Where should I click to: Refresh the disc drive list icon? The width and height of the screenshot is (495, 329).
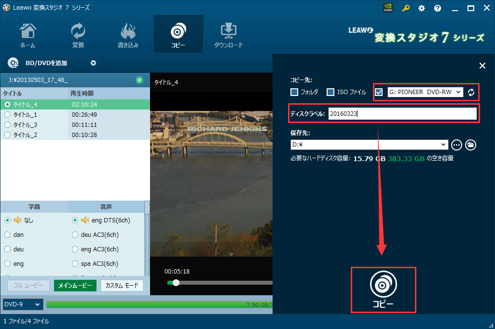[x=471, y=92]
